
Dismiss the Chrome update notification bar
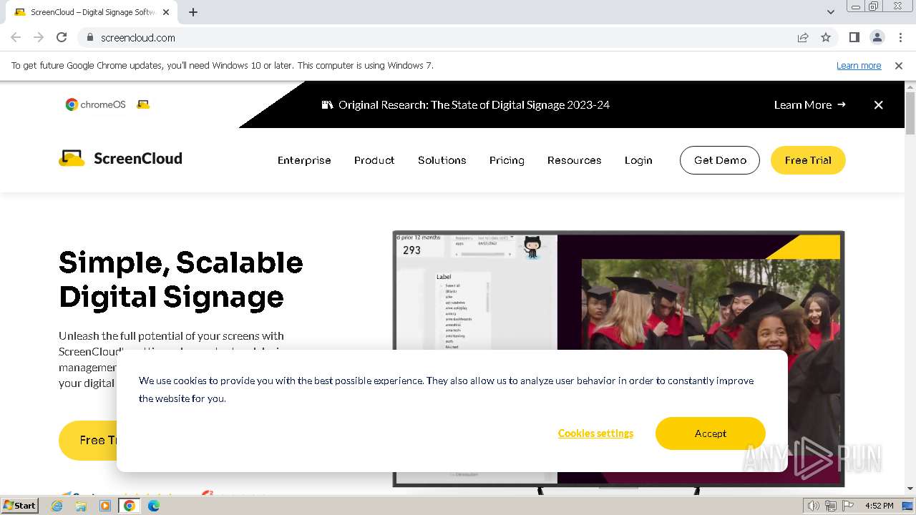click(899, 65)
